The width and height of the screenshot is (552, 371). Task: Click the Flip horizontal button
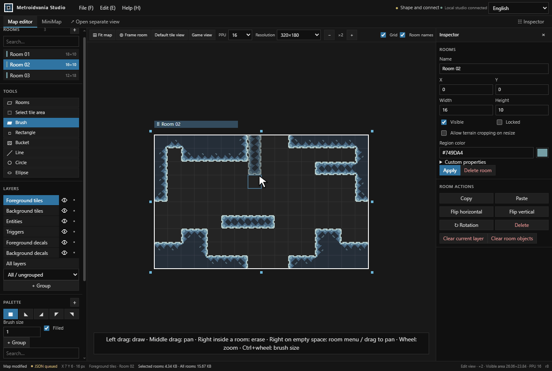coord(466,212)
